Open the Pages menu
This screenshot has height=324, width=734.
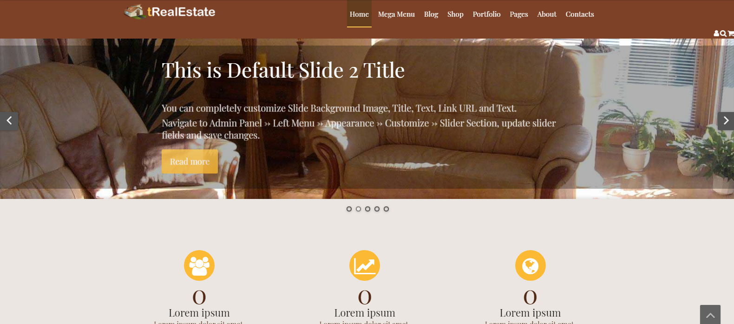[519, 14]
